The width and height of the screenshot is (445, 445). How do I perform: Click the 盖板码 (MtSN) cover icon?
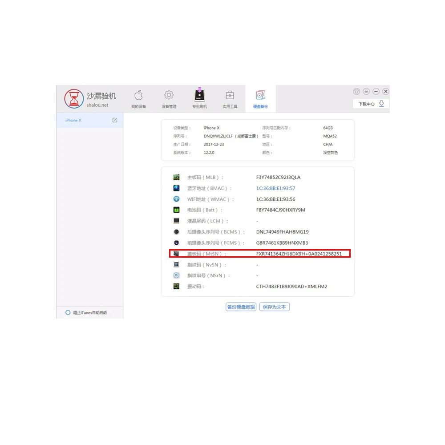tap(177, 254)
